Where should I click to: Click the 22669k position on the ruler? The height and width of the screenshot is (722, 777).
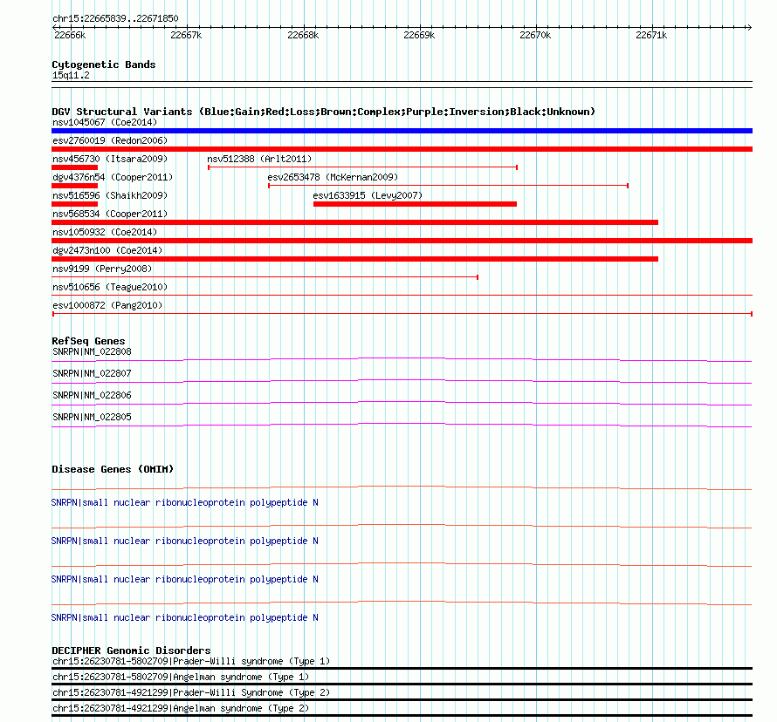(x=419, y=35)
